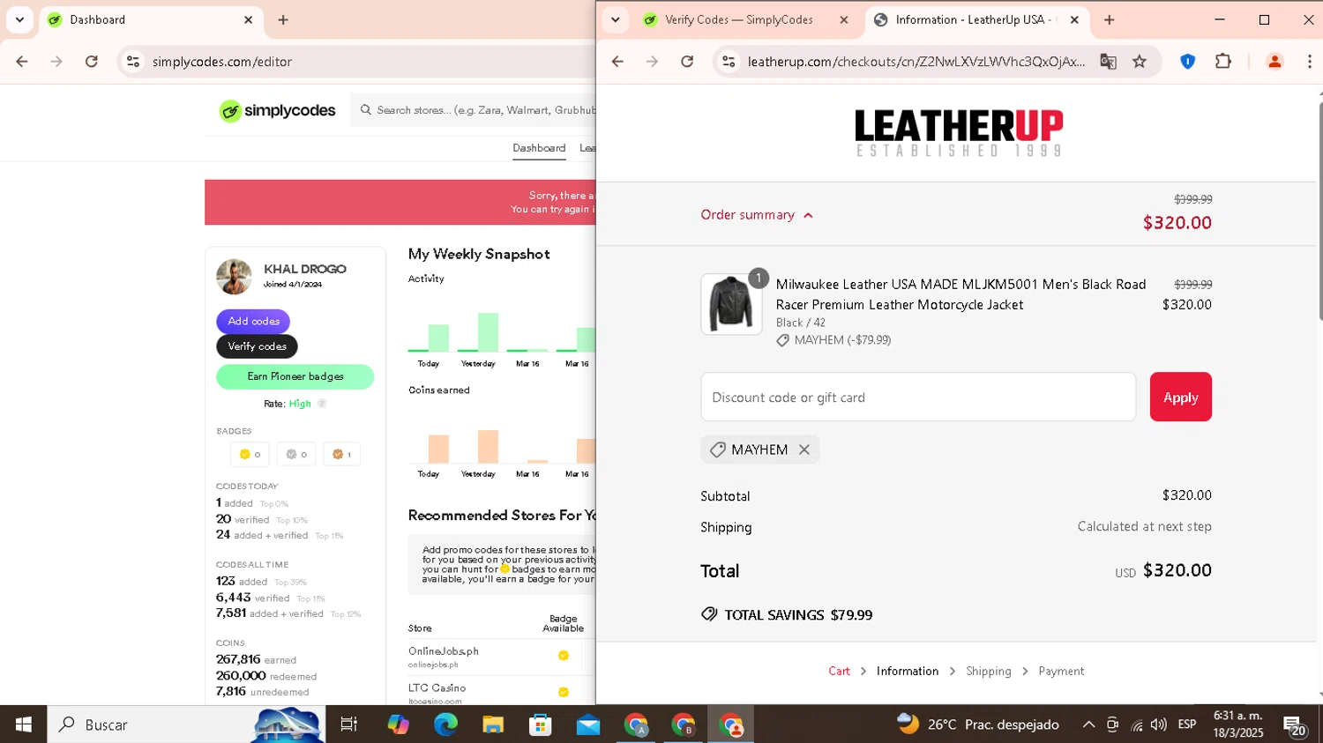
Task: Select the Dashboard nav tab in SimplyCodes
Action: point(539,148)
